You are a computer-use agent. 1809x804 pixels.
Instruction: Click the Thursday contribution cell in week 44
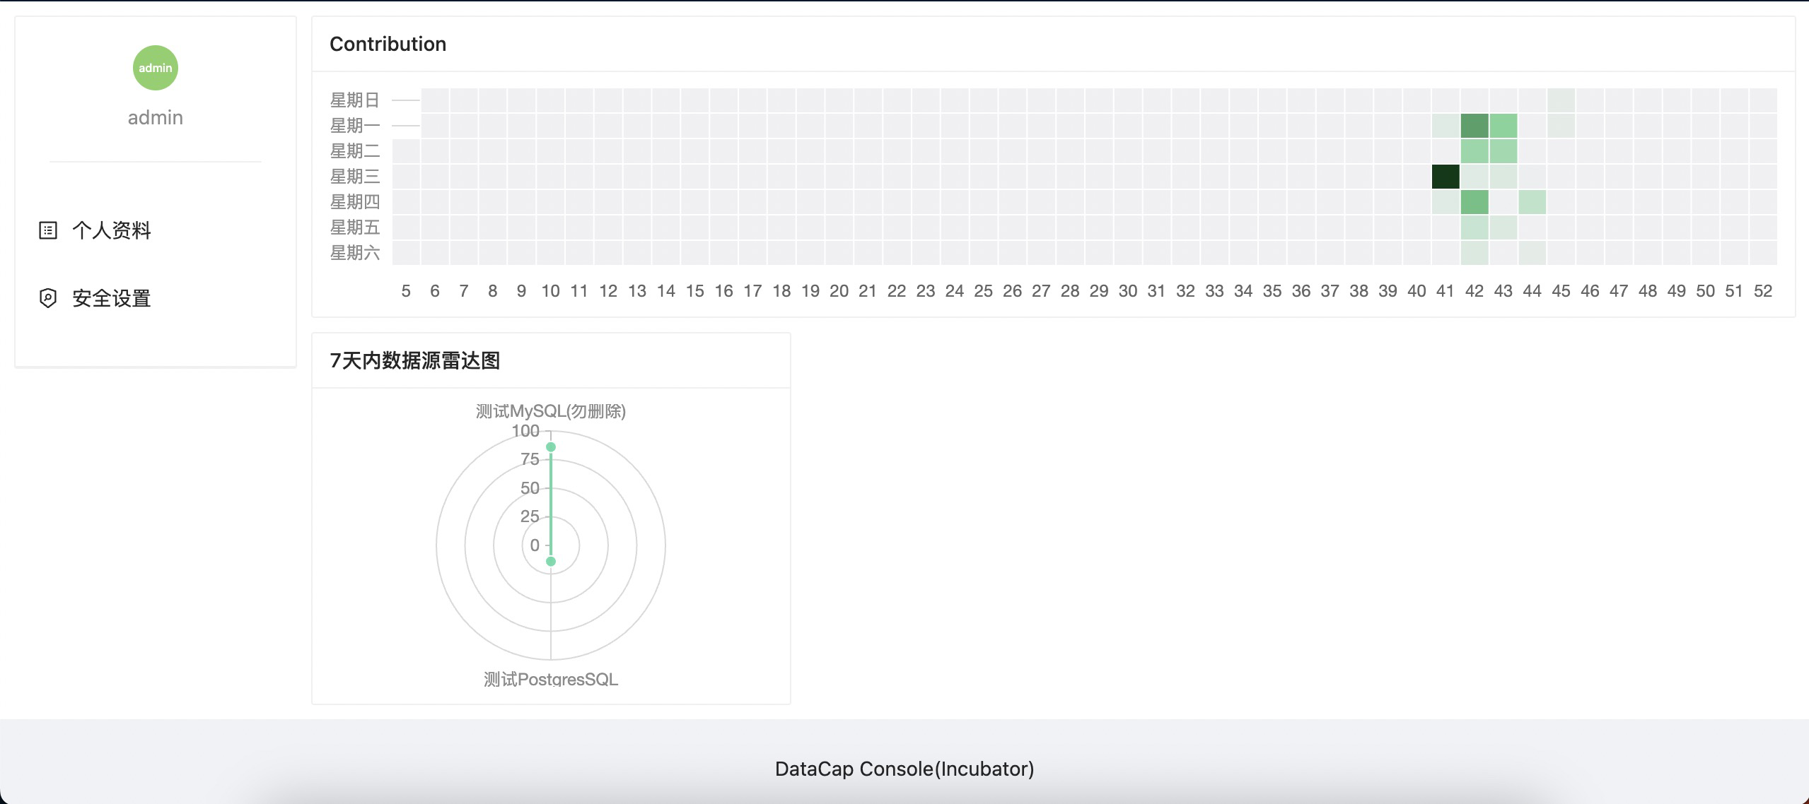click(x=1532, y=202)
